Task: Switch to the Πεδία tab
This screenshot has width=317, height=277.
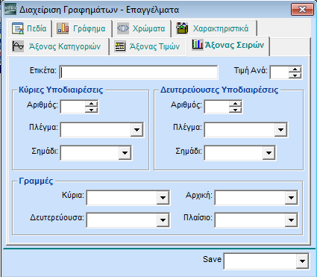Action: 29,28
